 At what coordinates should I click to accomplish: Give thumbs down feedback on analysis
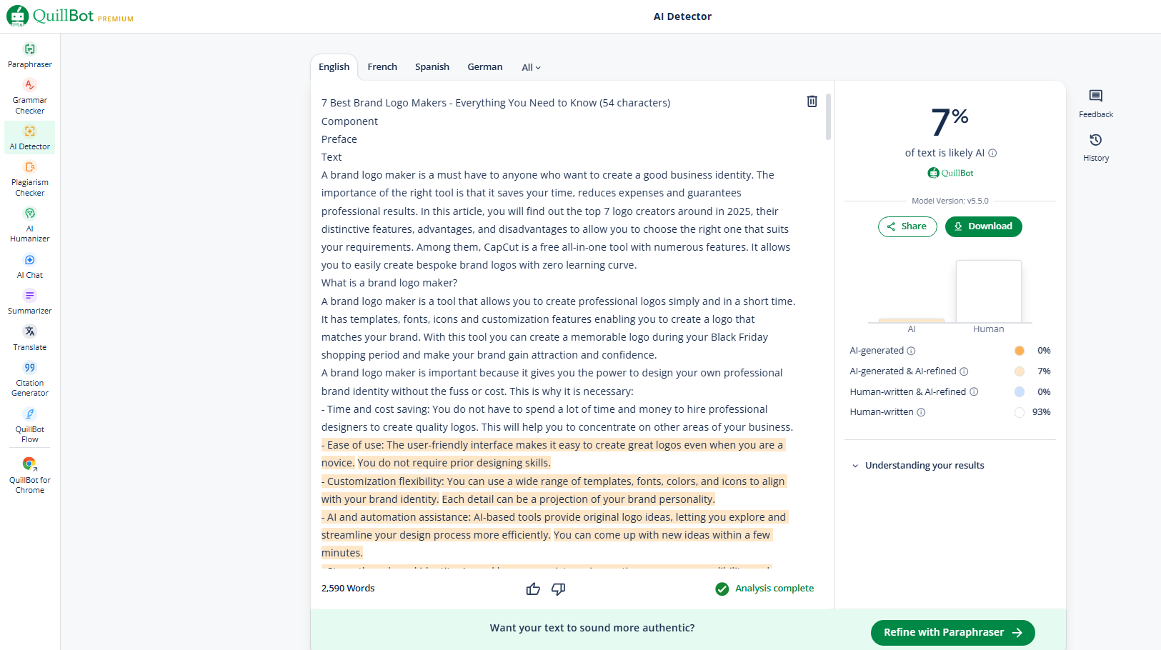(558, 589)
